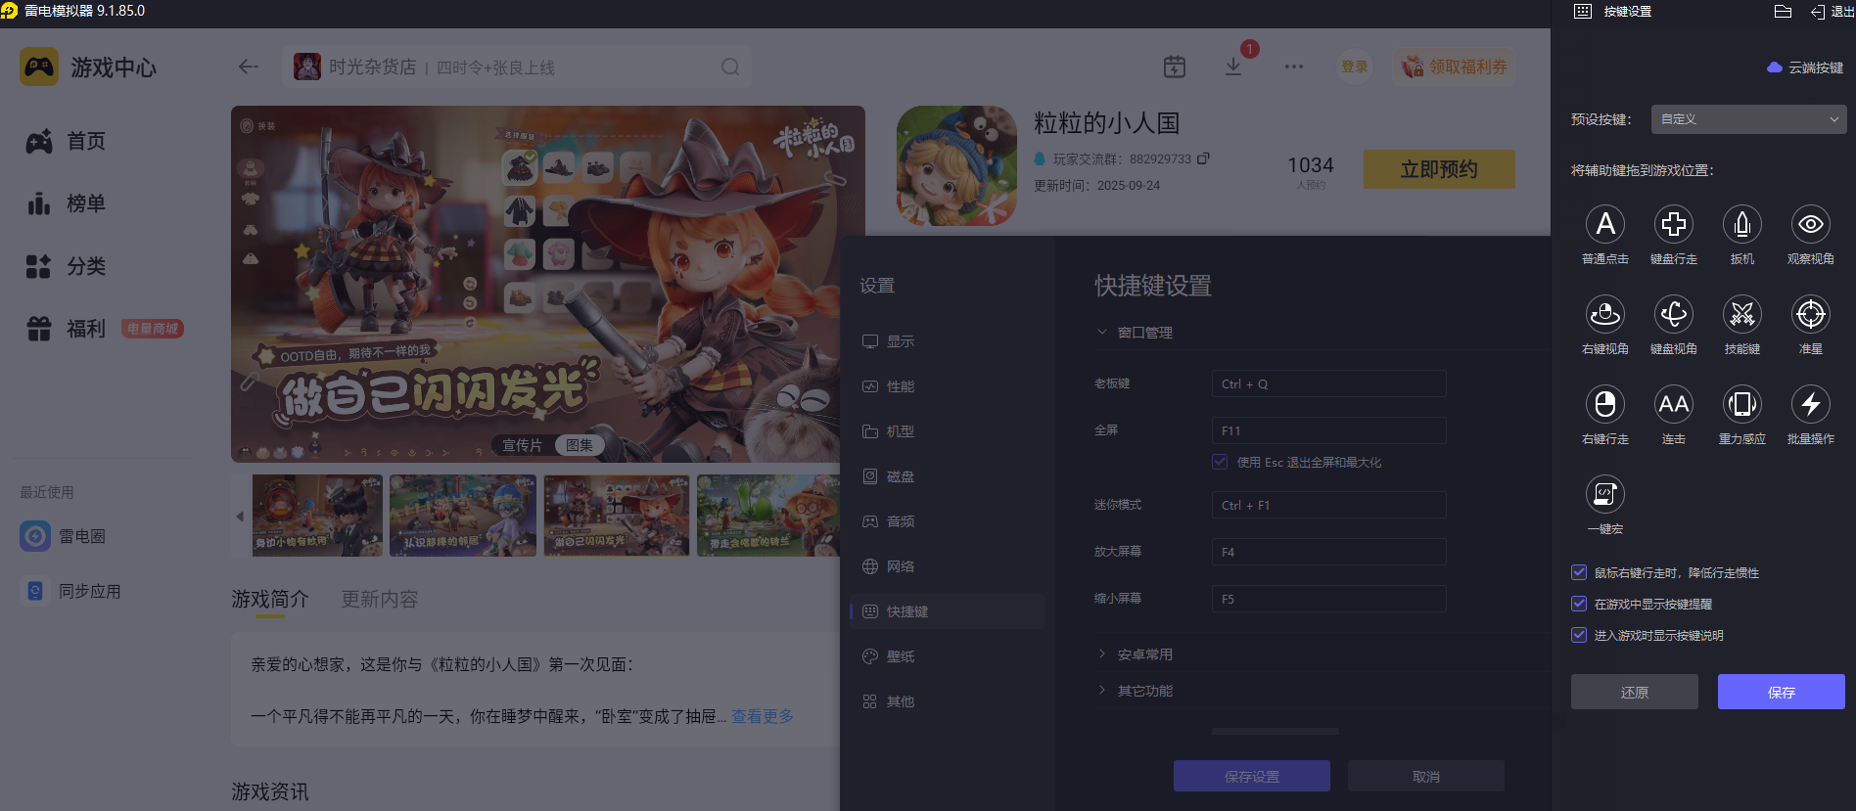Screen dimensions: 1856x811
Task: Select the 重力感应 (gravity sensor) phone icon
Action: 1742,404
